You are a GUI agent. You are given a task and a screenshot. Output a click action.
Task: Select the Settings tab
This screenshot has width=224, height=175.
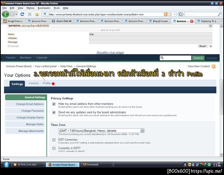coord(17,84)
